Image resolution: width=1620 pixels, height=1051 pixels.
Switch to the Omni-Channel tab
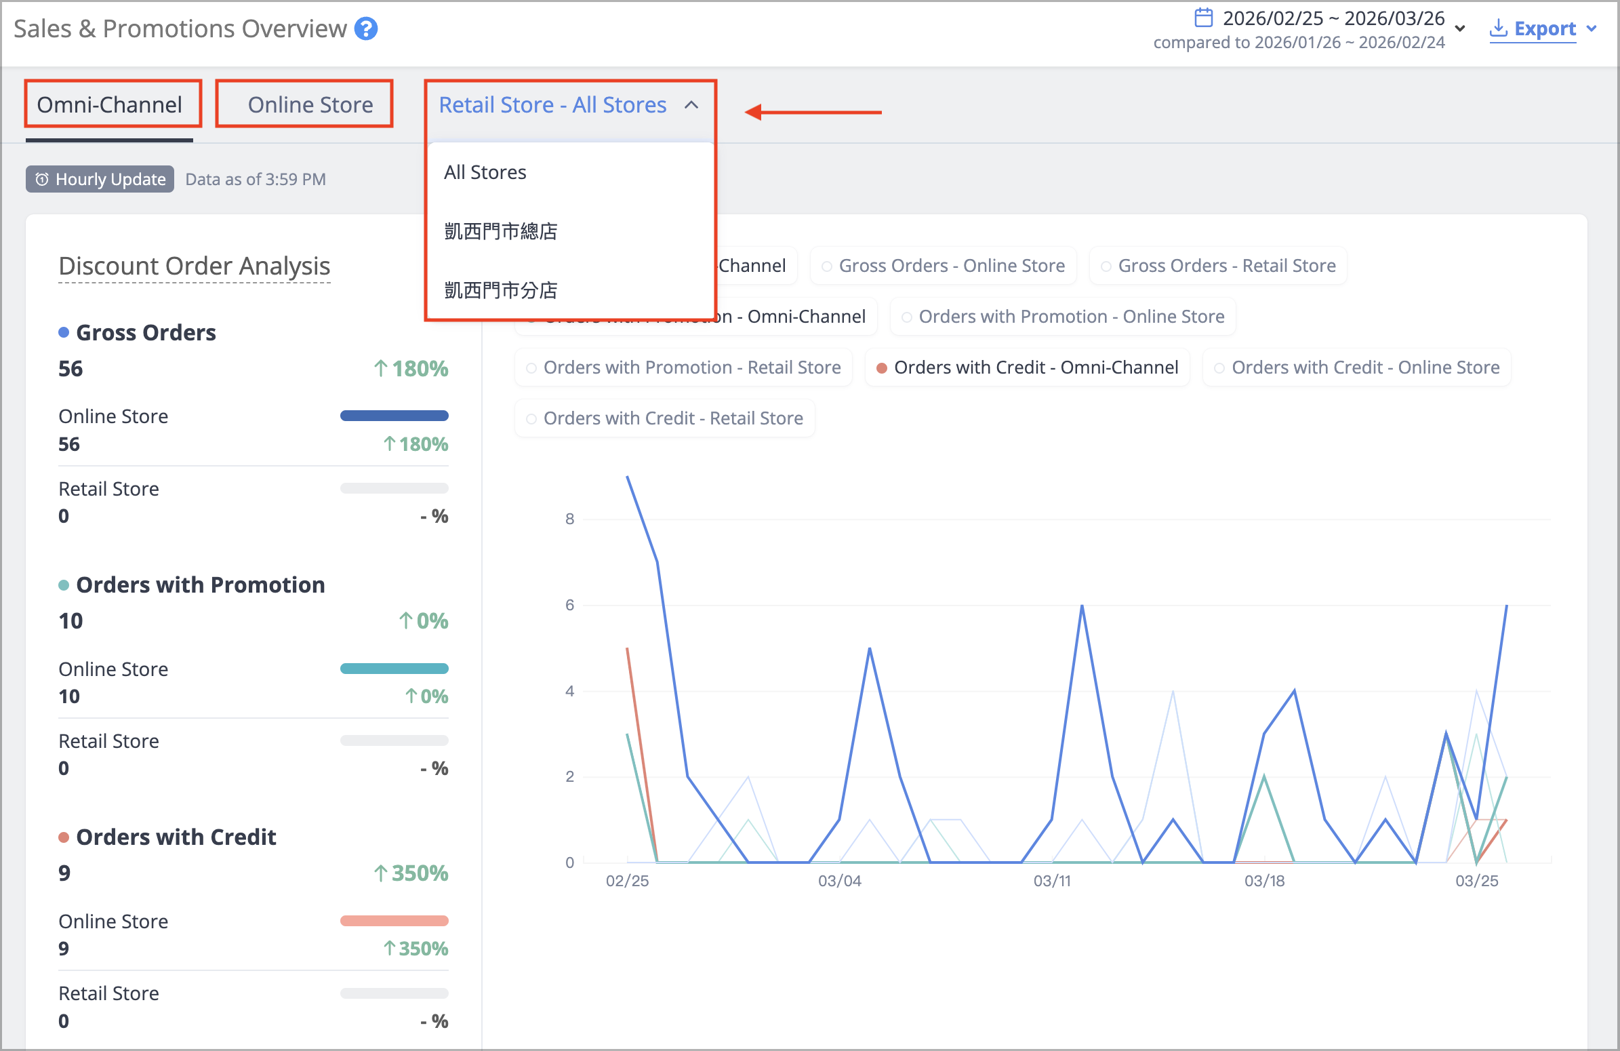[x=110, y=105]
